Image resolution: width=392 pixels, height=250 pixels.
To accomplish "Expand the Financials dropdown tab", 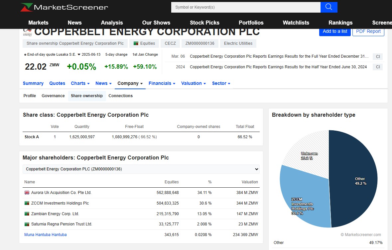I will click(x=162, y=83).
